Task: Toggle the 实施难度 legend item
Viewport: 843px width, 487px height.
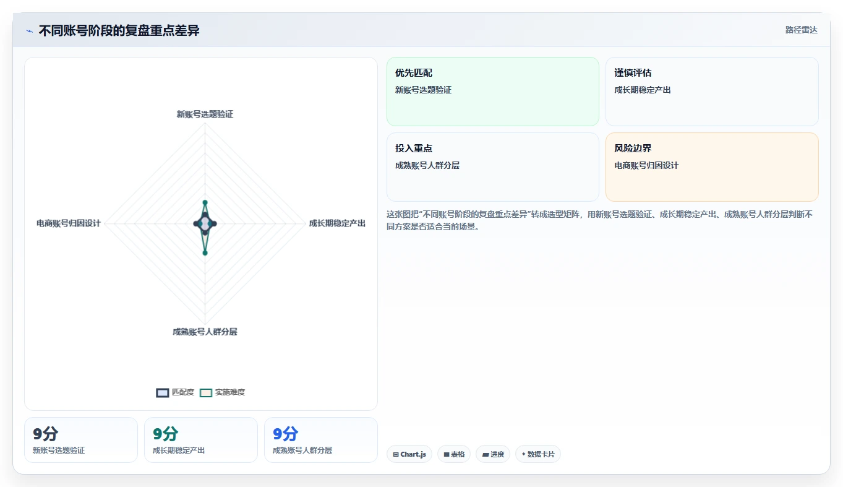Action: [223, 392]
